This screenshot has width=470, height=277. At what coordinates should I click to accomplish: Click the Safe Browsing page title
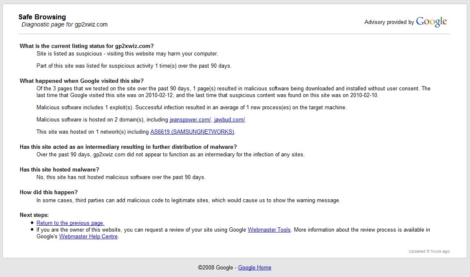click(x=42, y=17)
